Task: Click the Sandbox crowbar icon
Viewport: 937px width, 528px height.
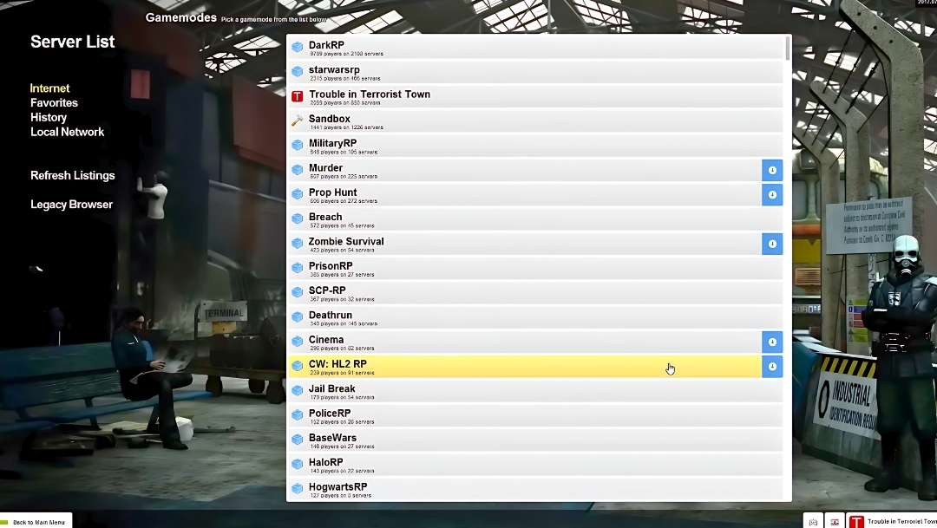Action: [297, 121]
